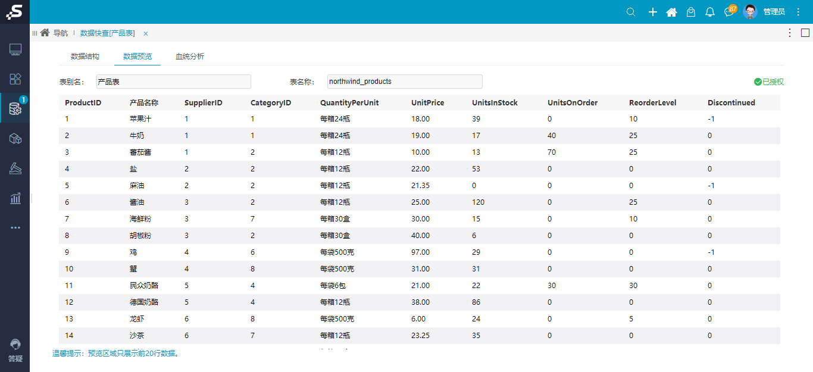Select the 苹果汁 product cell
This screenshot has height=372, width=813.
[x=140, y=119]
